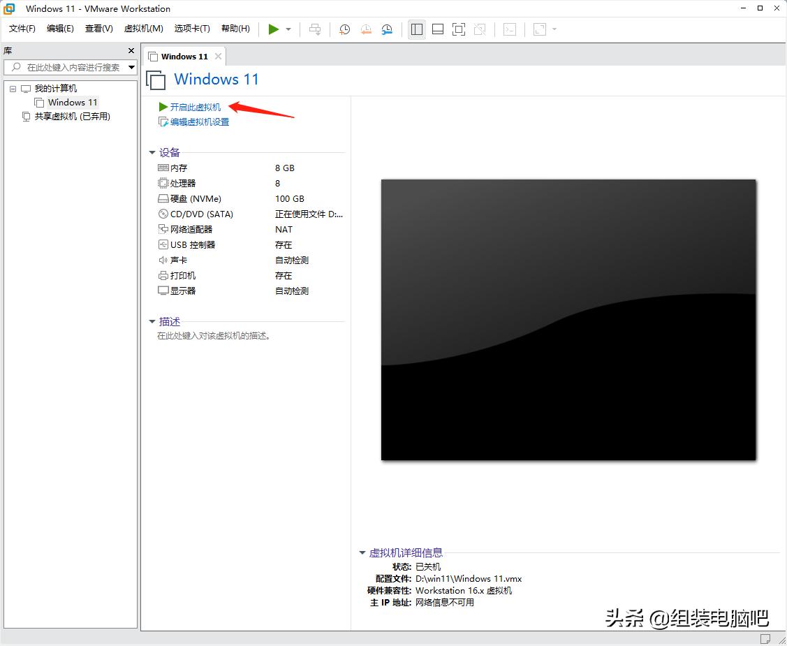Toggle full screen console view
This screenshot has width=787, height=646.
[x=459, y=29]
